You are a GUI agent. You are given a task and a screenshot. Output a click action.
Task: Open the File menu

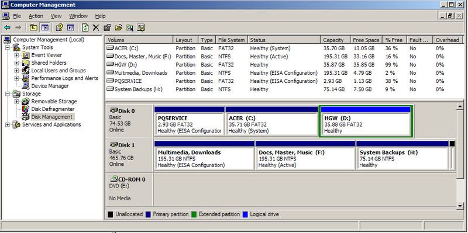(17, 16)
